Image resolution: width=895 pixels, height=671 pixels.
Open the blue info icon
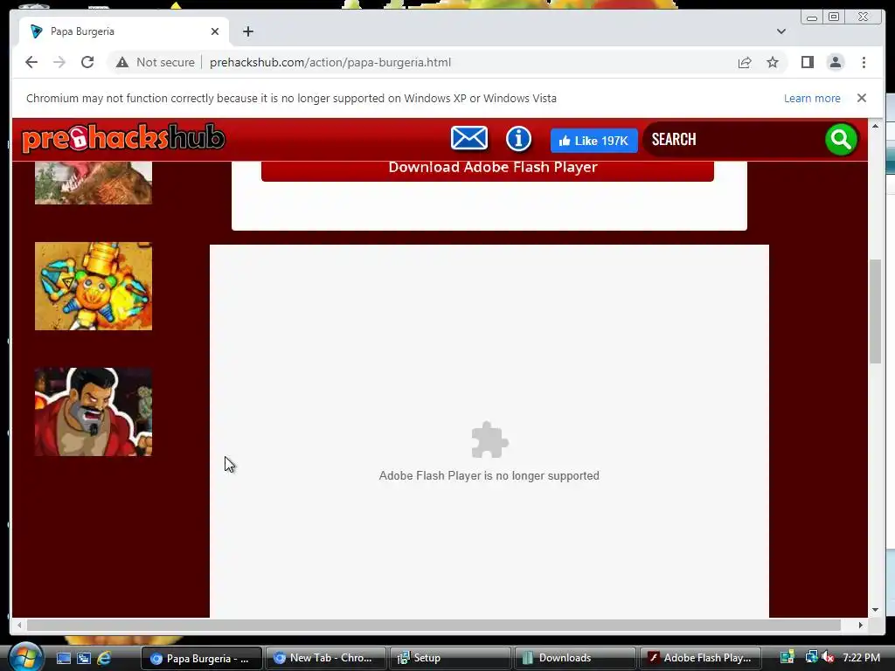[x=518, y=139]
